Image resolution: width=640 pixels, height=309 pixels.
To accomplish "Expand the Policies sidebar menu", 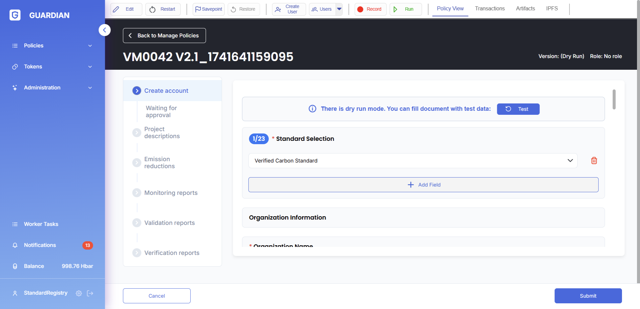I will click(x=52, y=46).
